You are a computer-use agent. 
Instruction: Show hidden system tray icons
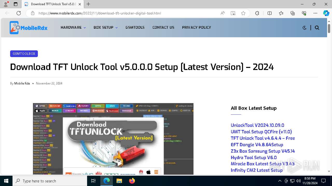tap(280, 181)
